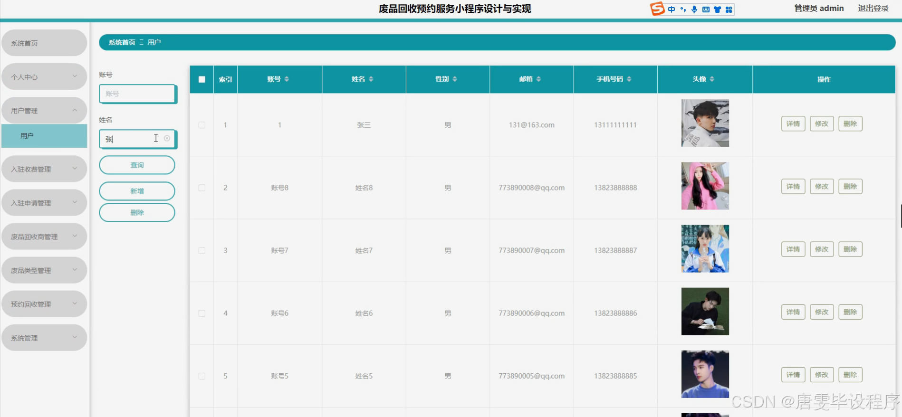Click the 管理员 admin account label
The image size is (902, 417).
[819, 8]
